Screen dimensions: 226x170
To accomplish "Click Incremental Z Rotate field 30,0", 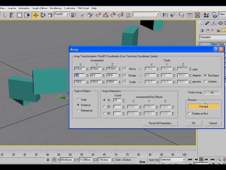I will point(112,75).
